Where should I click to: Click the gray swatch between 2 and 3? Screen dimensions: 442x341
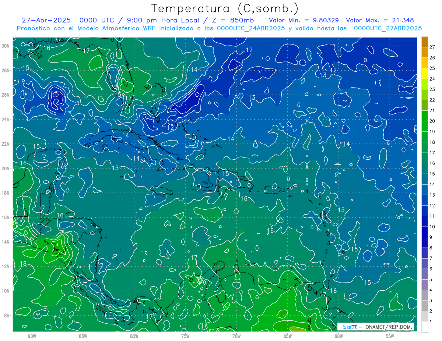425,306
